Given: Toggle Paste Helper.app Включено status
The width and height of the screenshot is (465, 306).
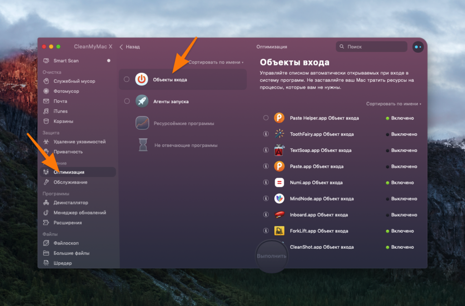Looking at the screenshot, I should (400, 118).
